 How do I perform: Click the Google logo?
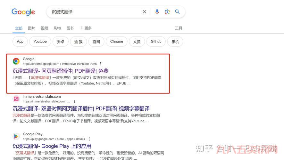click(23, 12)
